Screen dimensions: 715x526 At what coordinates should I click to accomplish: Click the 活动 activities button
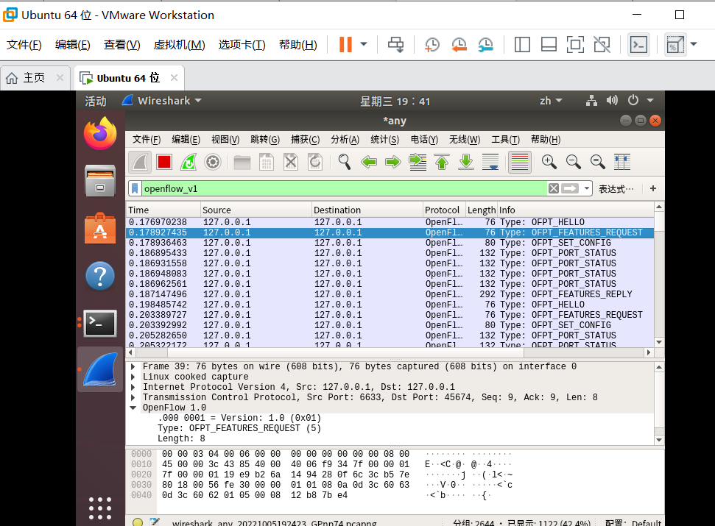[95, 101]
